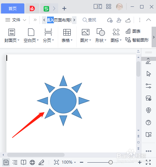
Task: Open the user avatar profile
Action: [119, 7]
